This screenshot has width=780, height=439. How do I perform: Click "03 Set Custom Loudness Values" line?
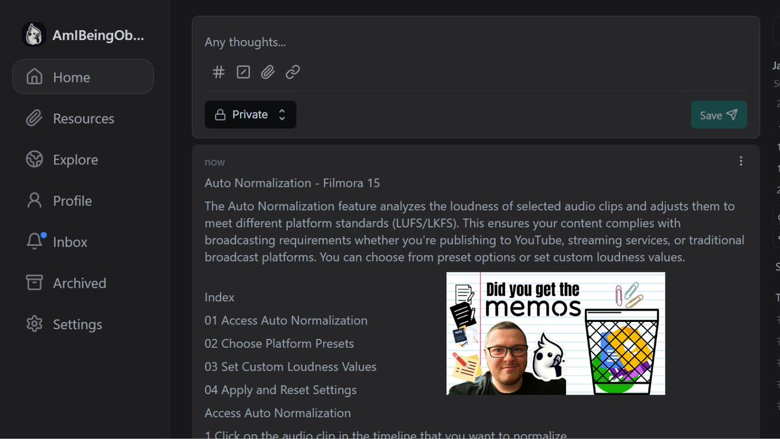click(291, 367)
